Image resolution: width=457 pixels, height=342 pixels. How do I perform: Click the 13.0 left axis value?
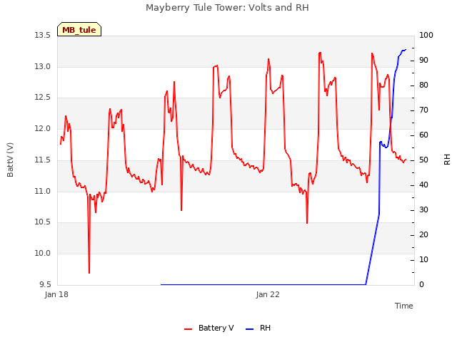[x=43, y=66]
